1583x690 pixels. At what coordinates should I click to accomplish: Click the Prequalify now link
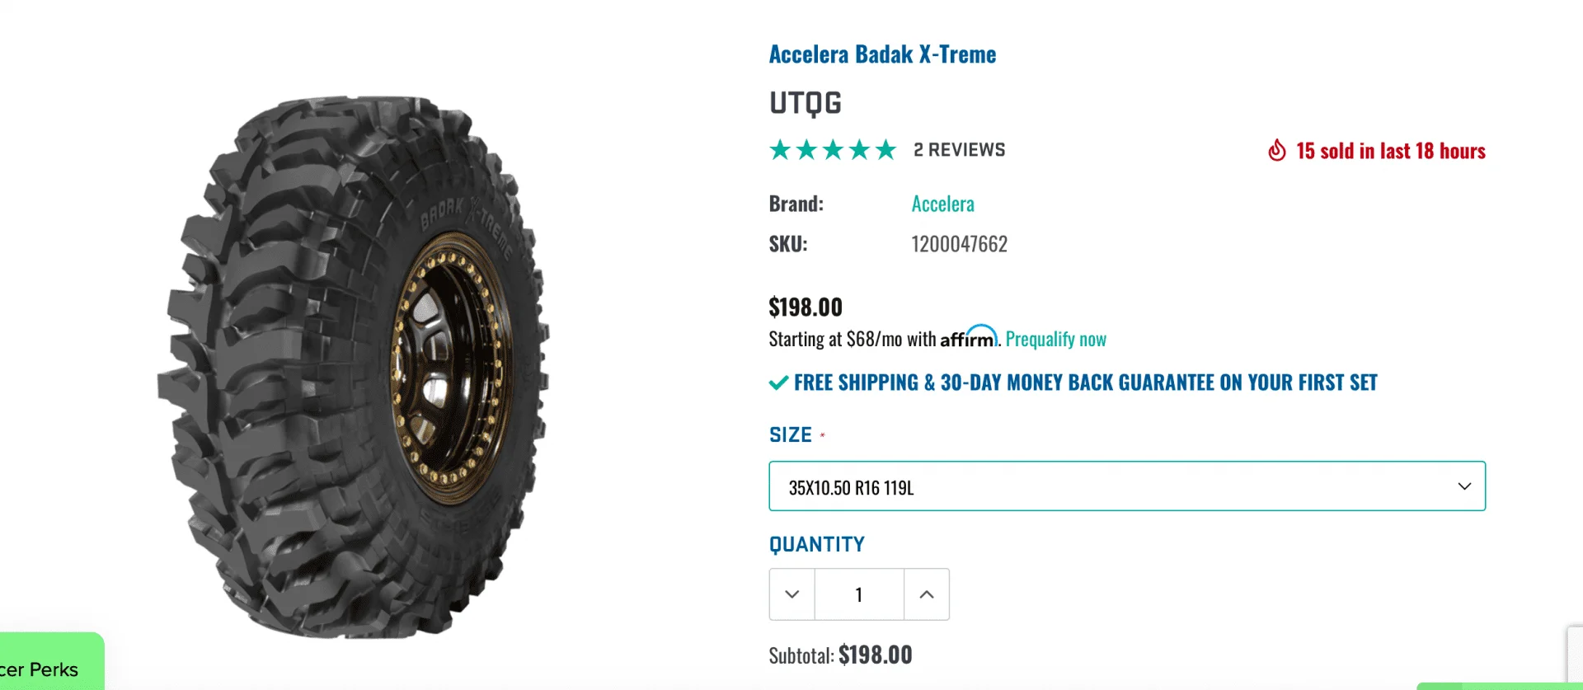[1055, 339]
